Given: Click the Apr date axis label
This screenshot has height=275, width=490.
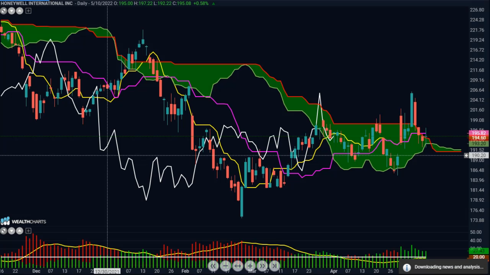Looking at the screenshot, I should (x=334, y=271).
